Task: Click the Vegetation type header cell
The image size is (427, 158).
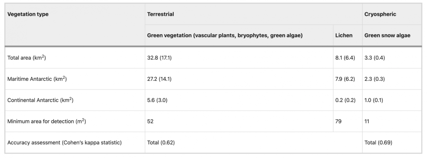Action: [x=75, y=25]
